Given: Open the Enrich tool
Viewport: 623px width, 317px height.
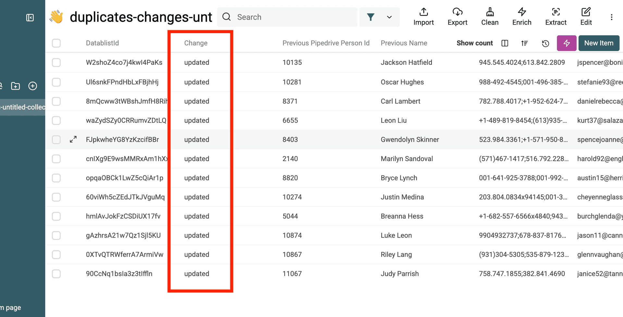Looking at the screenshot, I should 522,17.
